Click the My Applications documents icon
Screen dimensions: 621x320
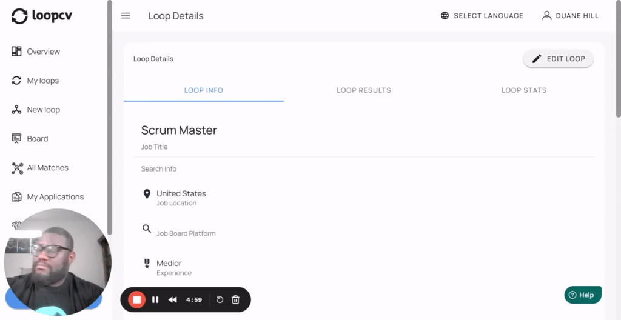tap(16, 197)
